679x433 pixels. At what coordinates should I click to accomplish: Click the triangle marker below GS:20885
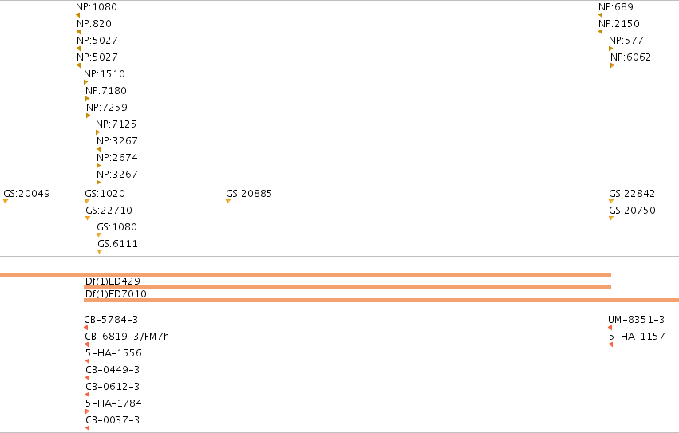coord(228,201)
